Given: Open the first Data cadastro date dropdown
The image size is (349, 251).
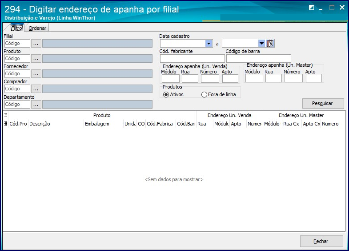Looking at the screenshot, I should click(209, 43).
